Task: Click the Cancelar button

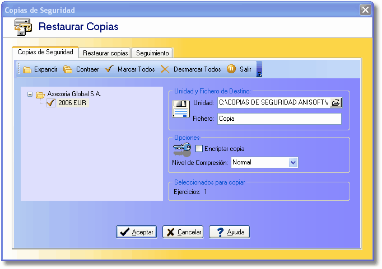Action: 183,232
